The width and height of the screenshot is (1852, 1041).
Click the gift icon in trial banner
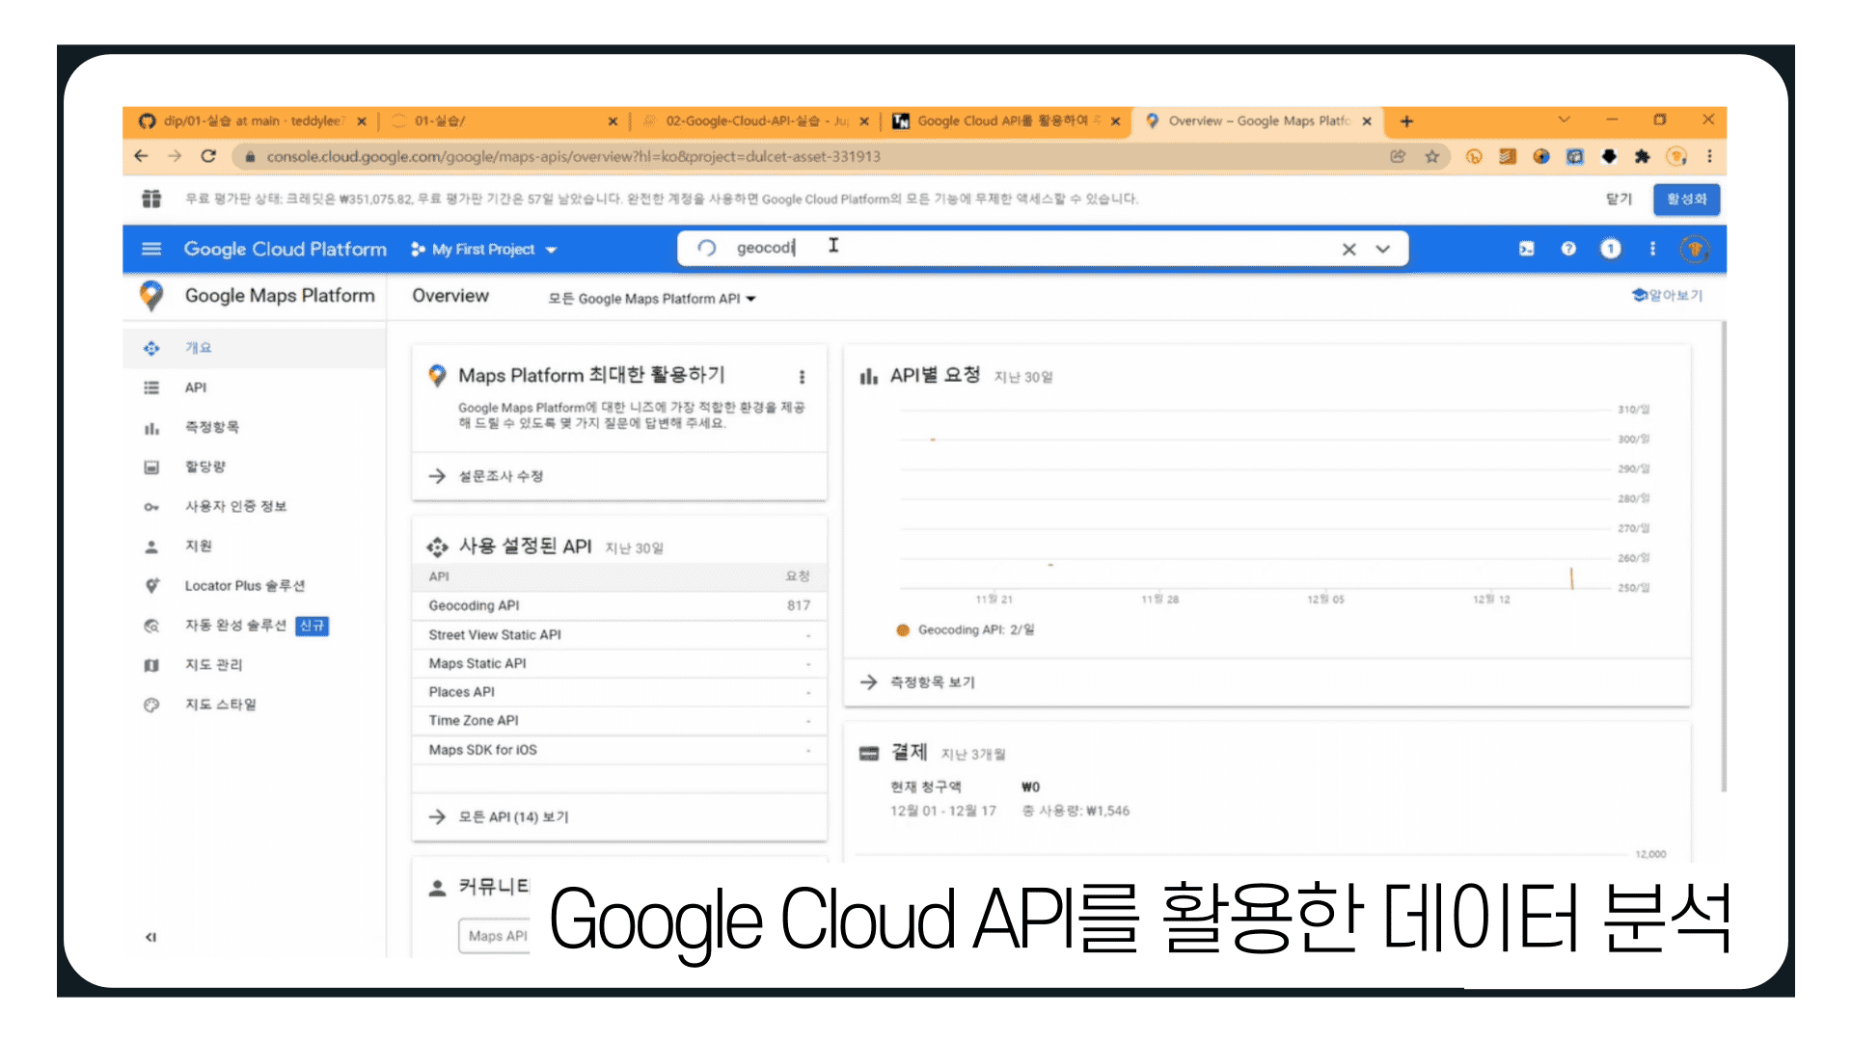151,199
